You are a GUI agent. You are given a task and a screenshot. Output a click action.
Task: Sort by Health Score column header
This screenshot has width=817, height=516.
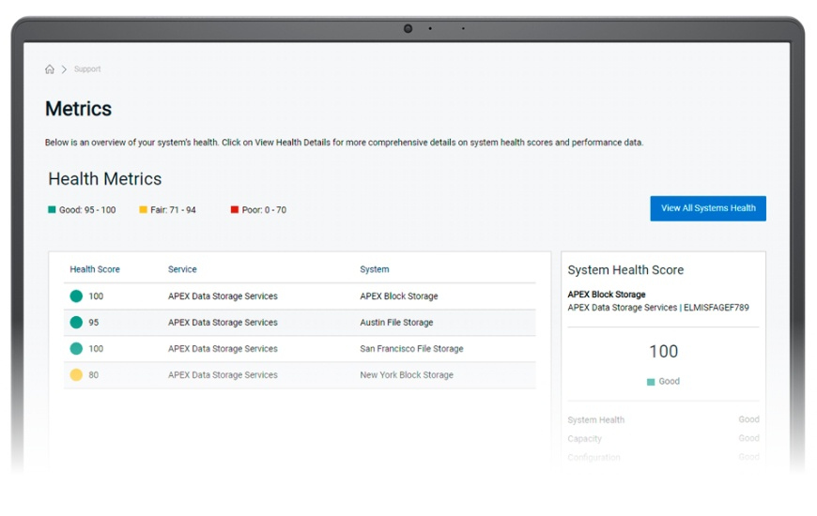[95, 269]
